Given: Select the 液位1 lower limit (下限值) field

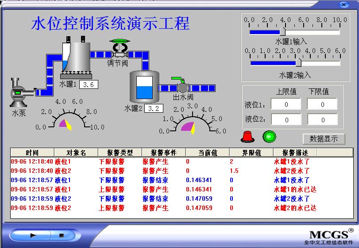Looking at the screenshot, I should [x=322, y=105].
